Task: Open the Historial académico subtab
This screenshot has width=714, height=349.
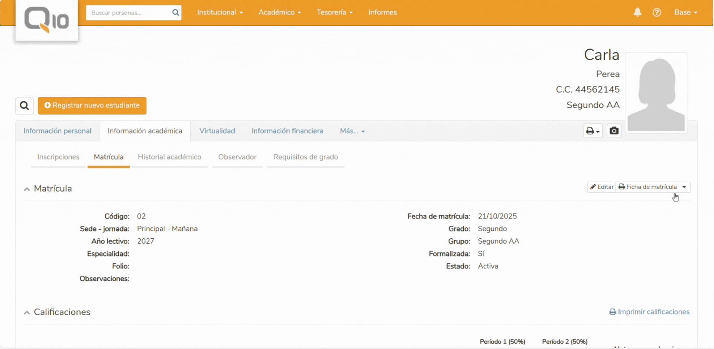Action: [x=169, y=157]
